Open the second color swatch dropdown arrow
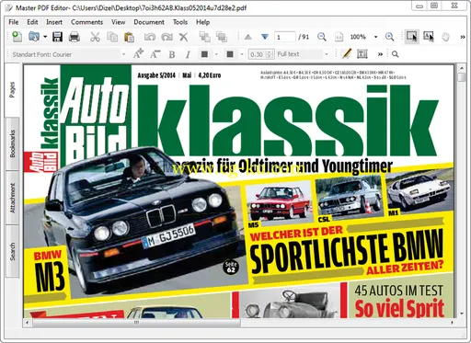Viewport: 471px width, 343px height. (242, 54)
